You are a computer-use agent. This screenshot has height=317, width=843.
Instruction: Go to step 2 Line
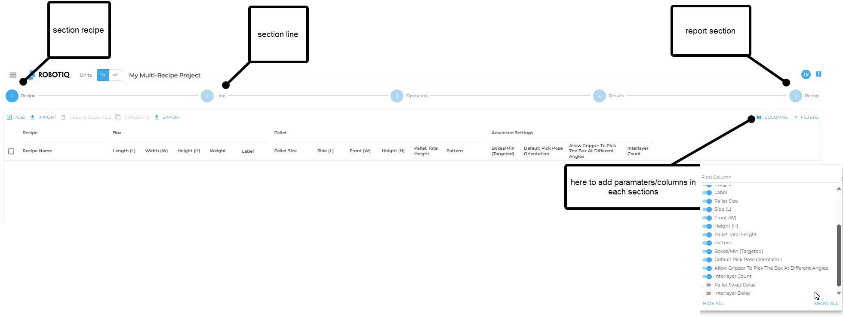click(x=207, y=96)
